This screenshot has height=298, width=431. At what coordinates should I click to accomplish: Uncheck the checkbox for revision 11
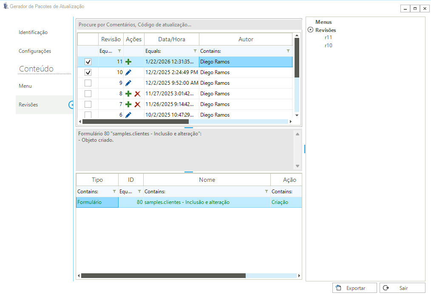(88, 62)
